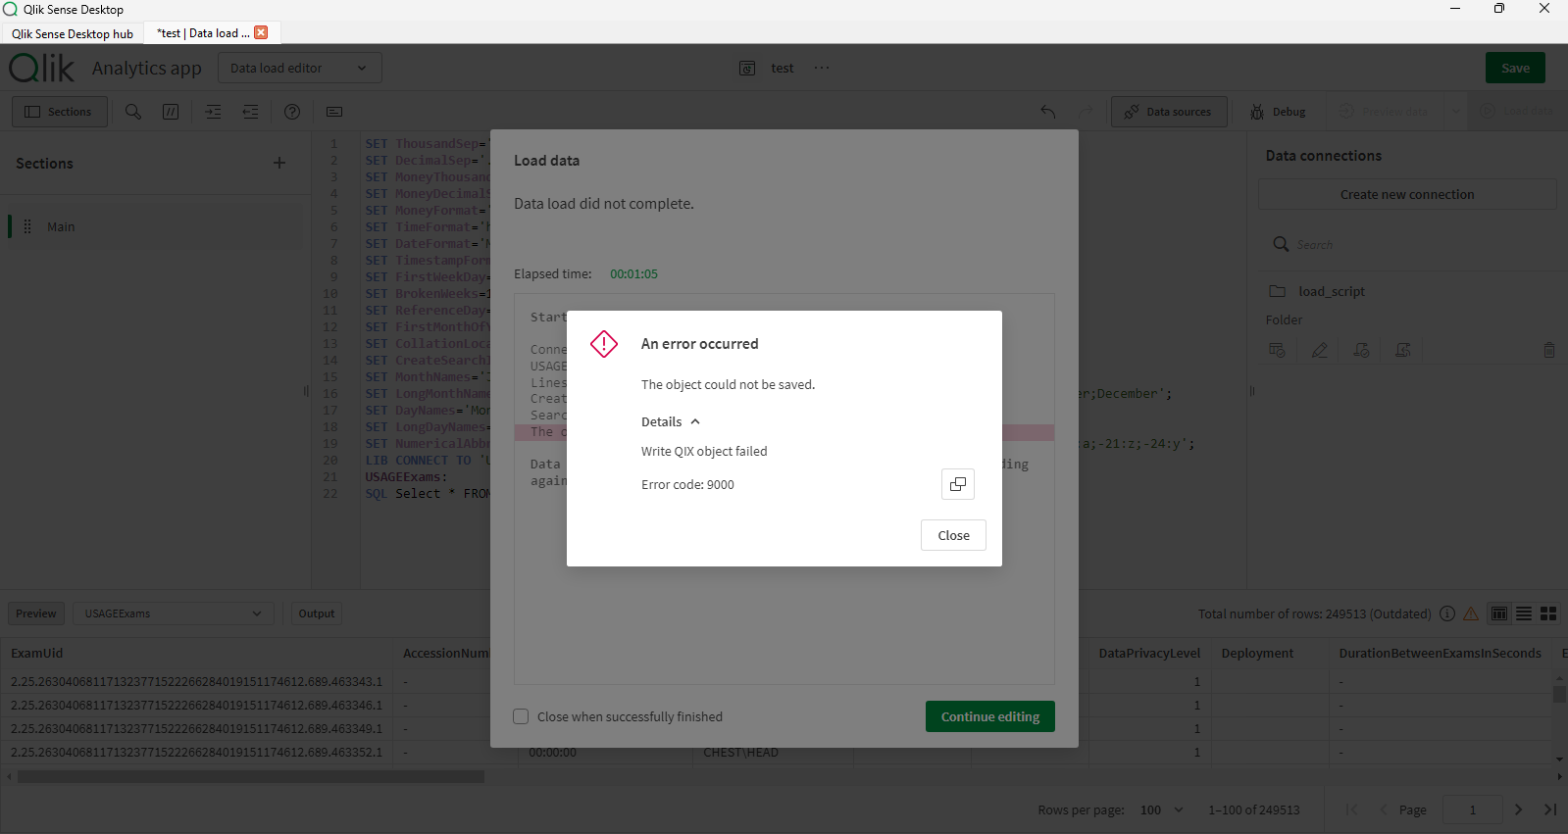The image size is (1568, 834).
Task: Select data from load_script connection
Action: point(1277,350)
